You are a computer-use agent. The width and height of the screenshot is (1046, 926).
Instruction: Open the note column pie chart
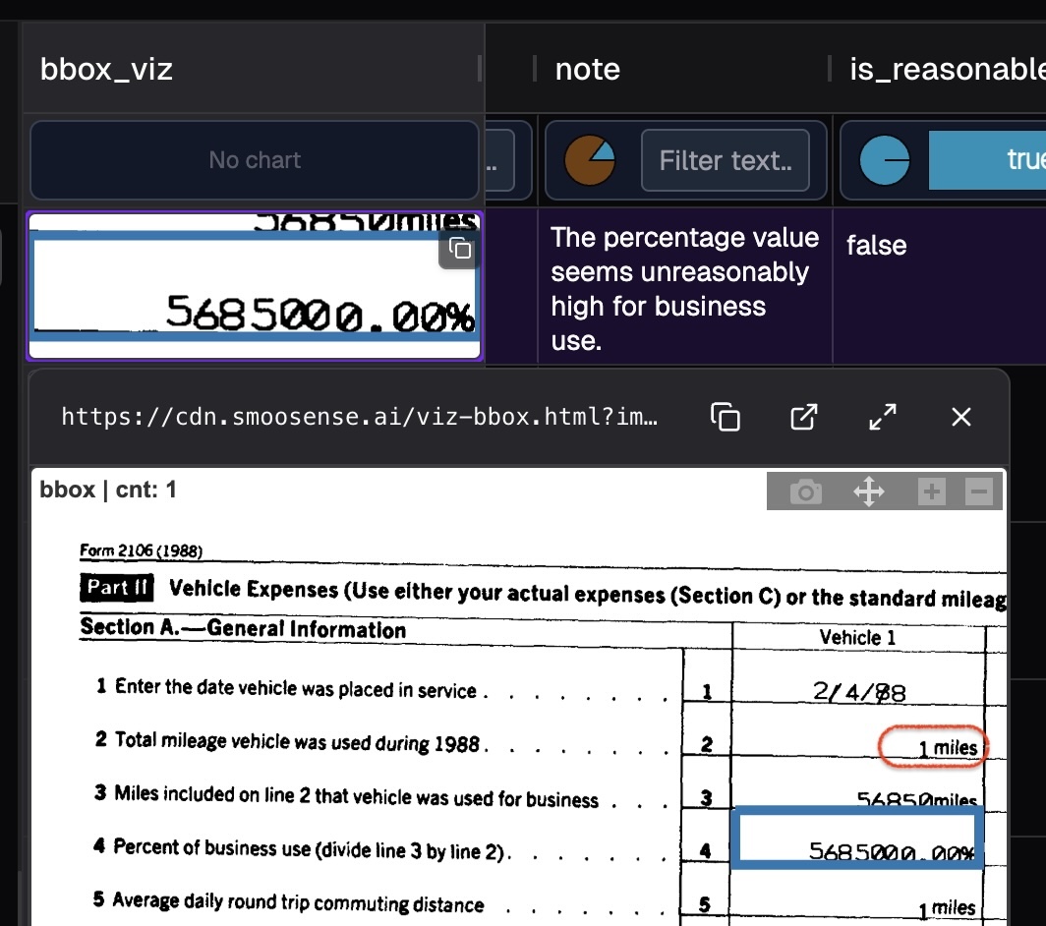[589, 160]
